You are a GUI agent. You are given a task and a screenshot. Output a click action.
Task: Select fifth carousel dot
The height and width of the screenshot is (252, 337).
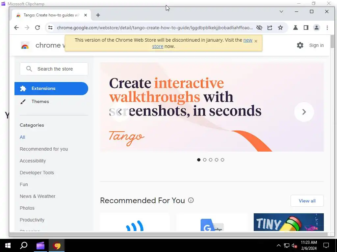(x=222, y=160)
